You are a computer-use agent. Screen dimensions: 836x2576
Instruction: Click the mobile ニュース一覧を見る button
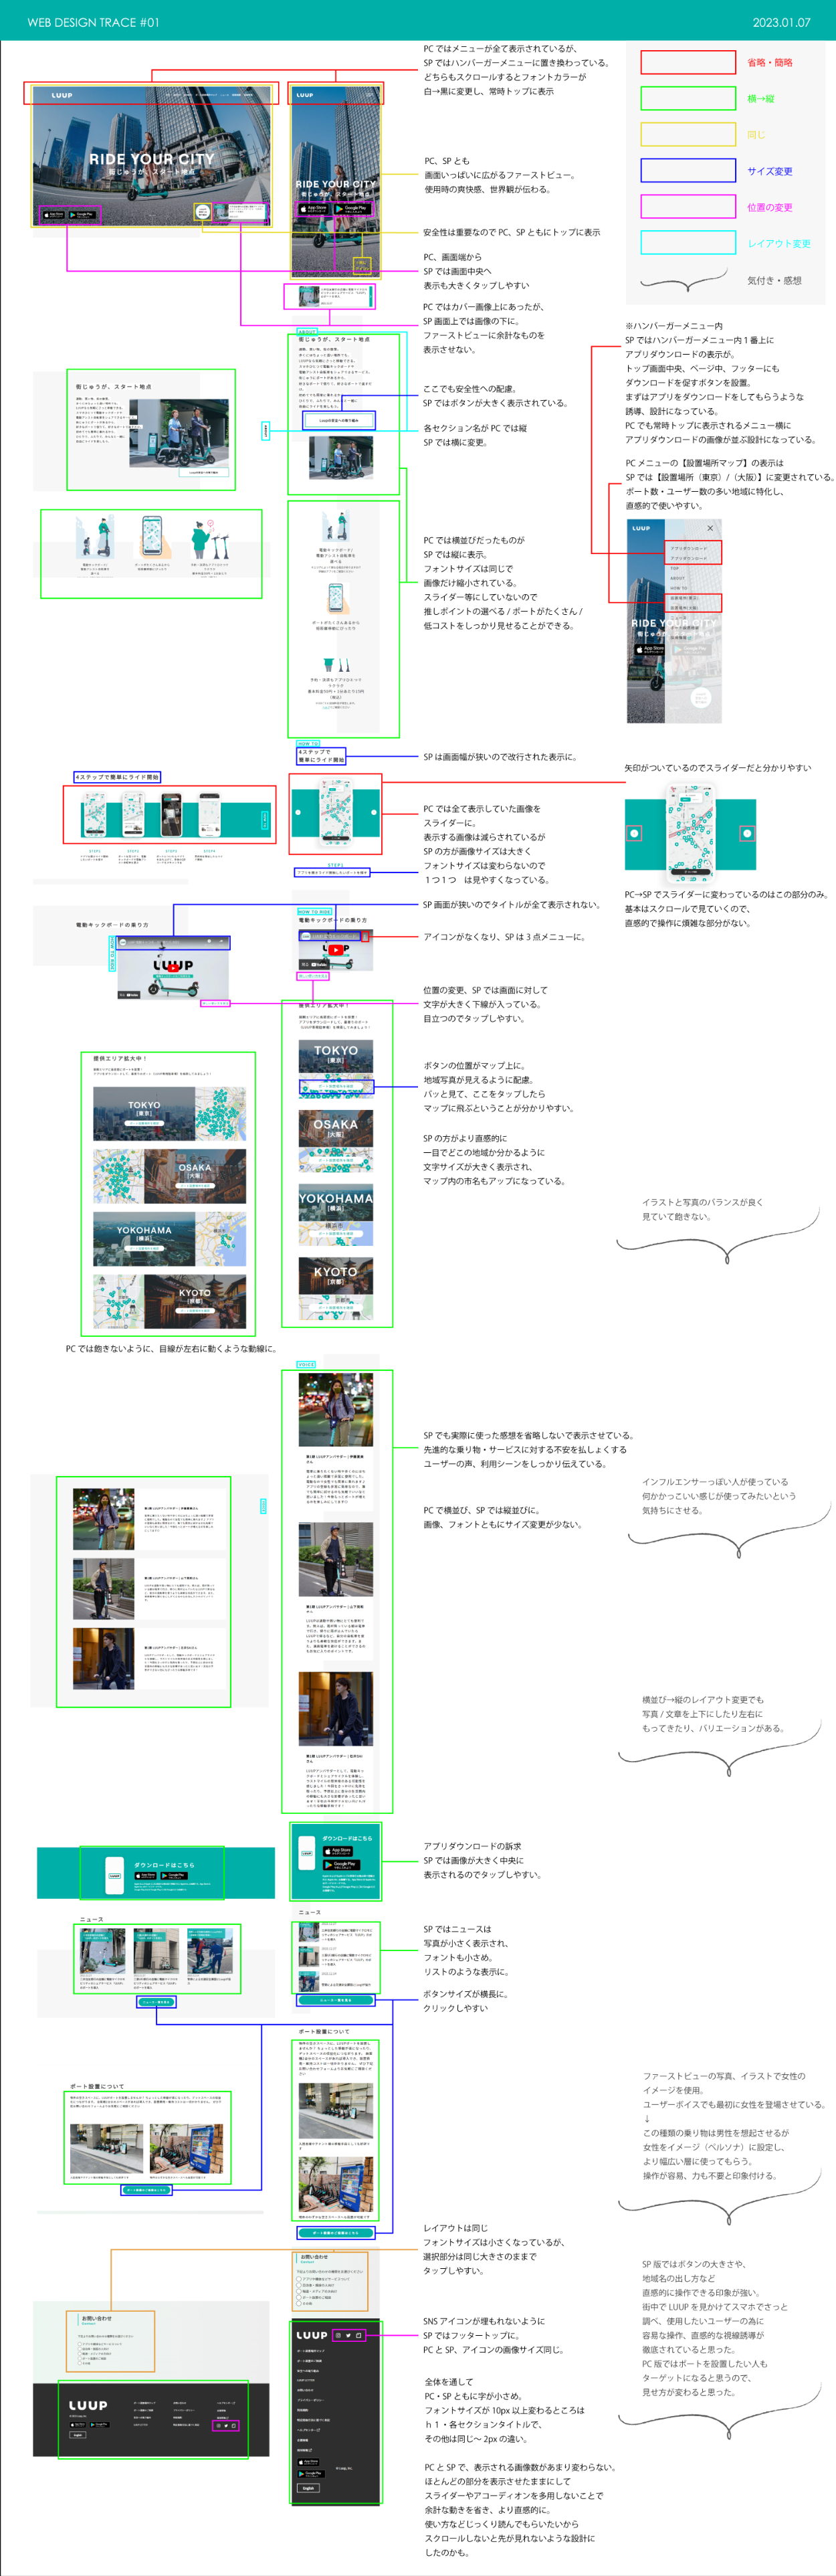[x=336, y=2000]
